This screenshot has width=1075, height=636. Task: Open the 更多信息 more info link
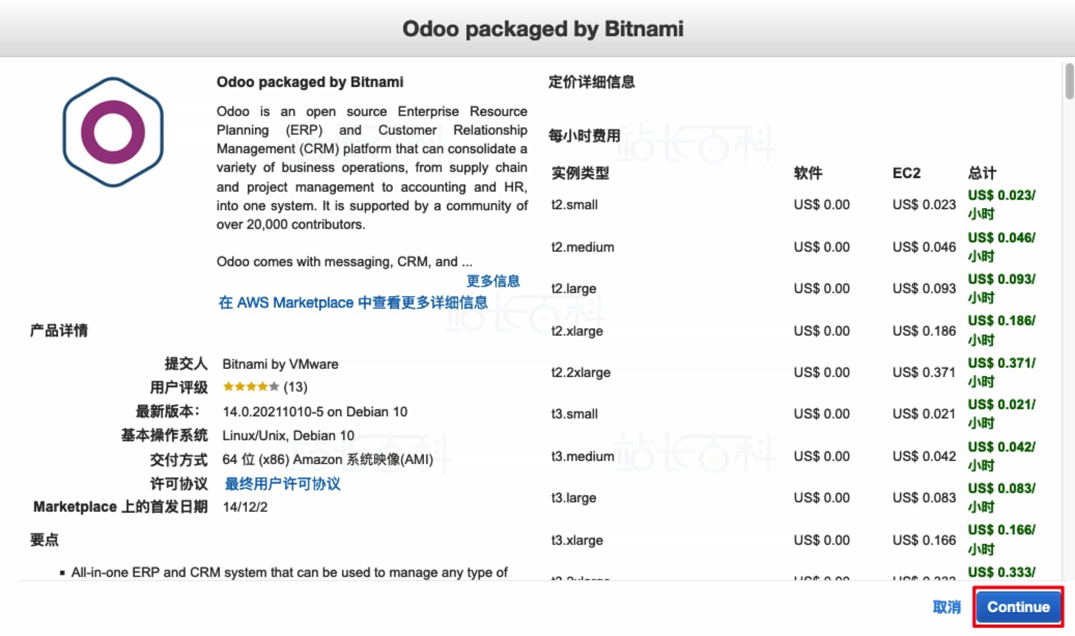tap(493, 281)
